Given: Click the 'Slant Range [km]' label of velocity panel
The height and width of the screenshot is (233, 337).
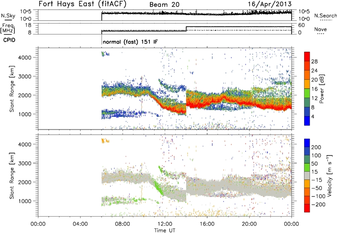Looking at the screenshot, I should [12, 176].
